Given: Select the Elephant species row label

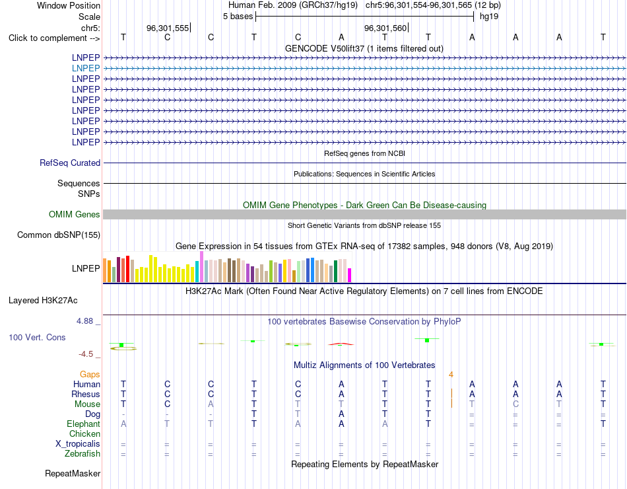Looking at the screenshot, I should 83,424.
